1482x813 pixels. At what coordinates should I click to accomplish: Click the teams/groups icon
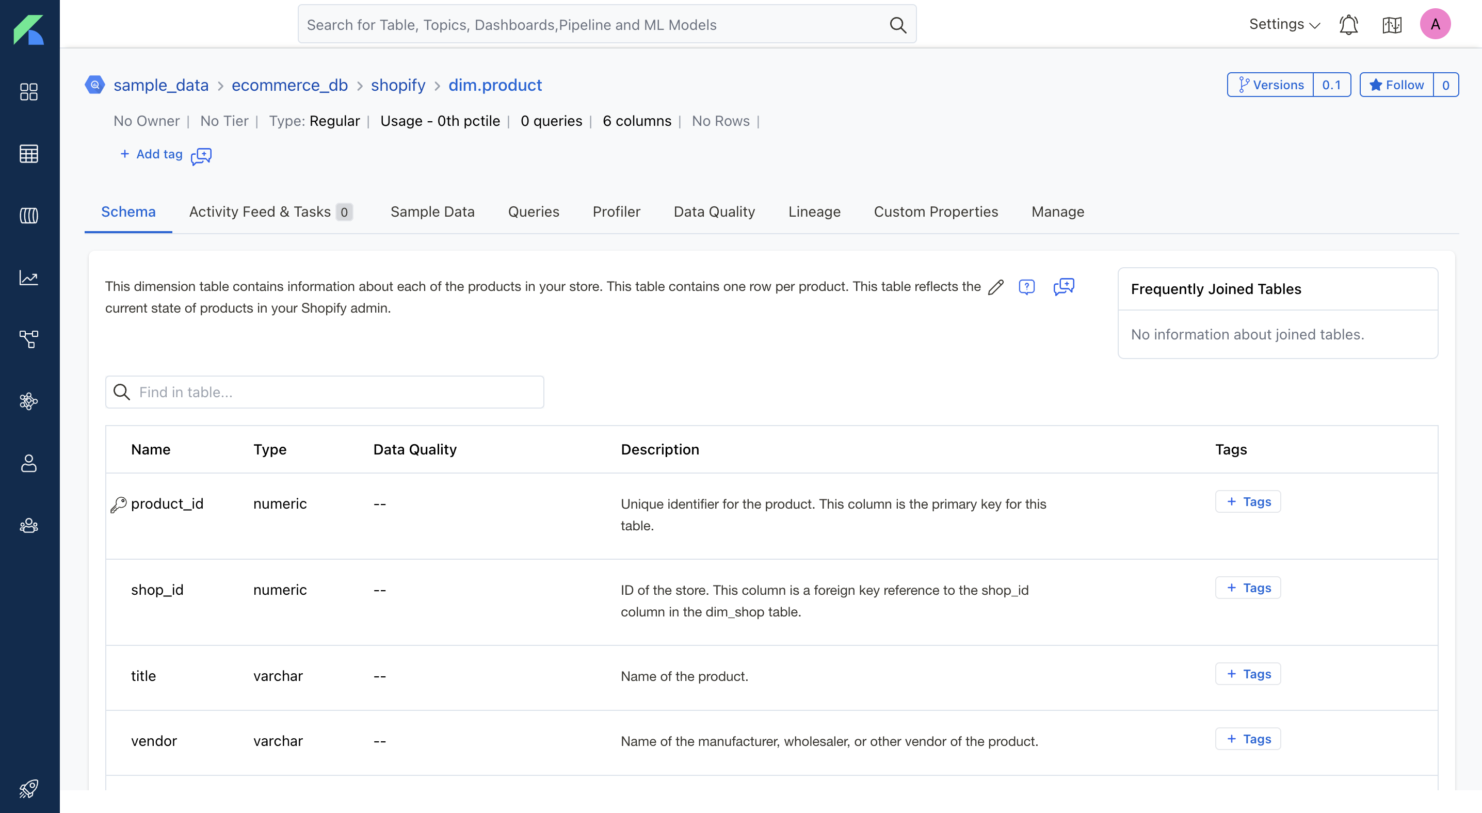(28, 525)
